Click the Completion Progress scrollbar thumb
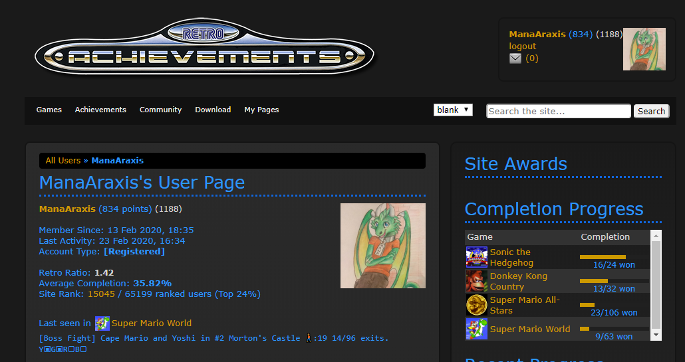 point(656,284)
